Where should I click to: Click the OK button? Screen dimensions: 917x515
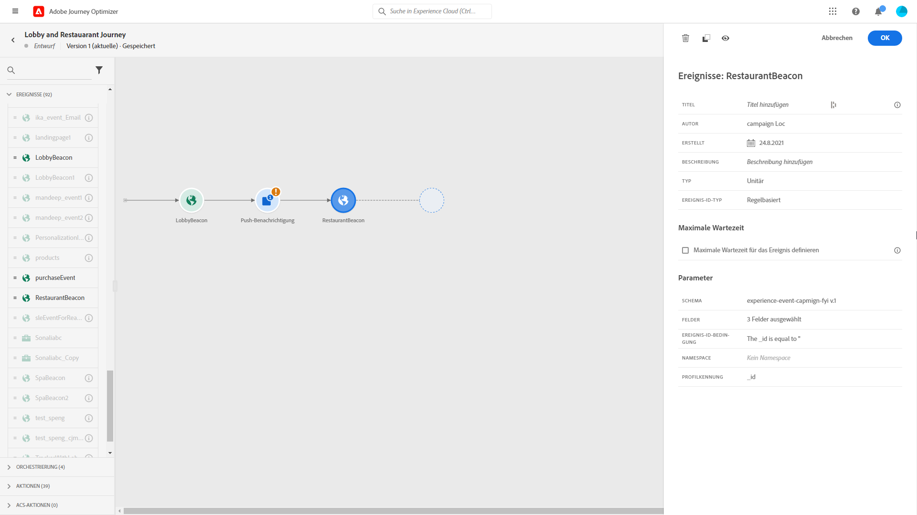885,38
